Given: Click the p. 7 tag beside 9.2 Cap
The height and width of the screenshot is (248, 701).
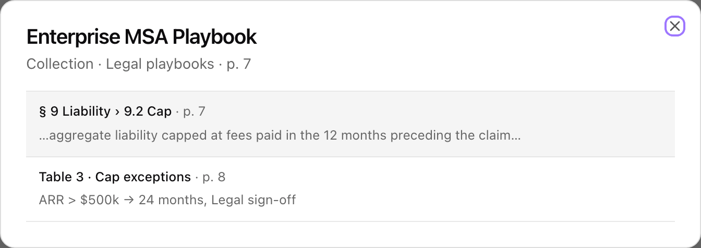Looking at the screenshot, I should tap(194, 112).
